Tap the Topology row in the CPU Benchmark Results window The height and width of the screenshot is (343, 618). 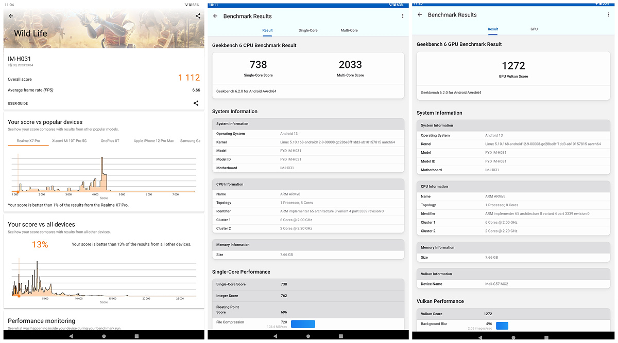(308, 203)
